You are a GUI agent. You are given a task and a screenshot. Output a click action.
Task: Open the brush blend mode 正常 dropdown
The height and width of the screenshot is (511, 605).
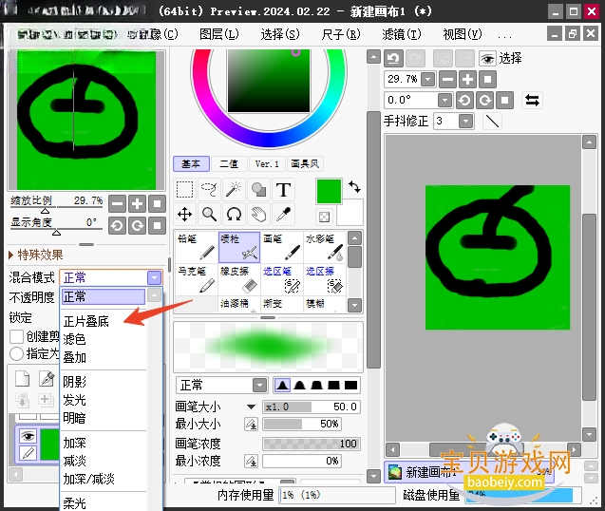click(259, 386)
